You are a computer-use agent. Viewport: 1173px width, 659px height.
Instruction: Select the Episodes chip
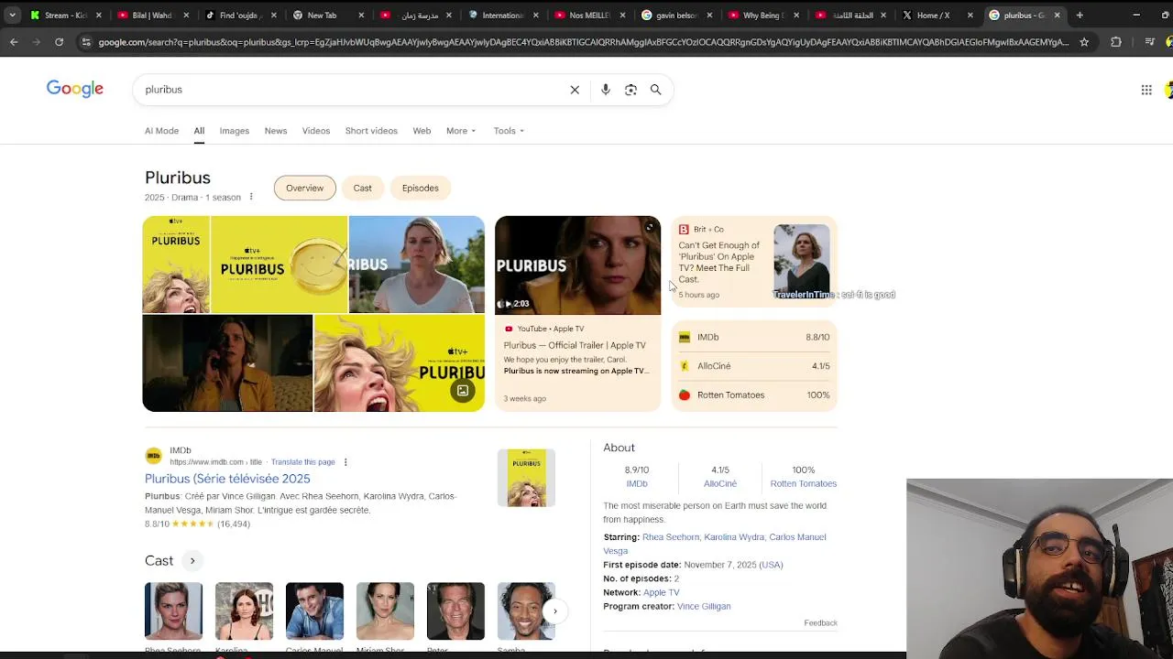coord(420,188)
